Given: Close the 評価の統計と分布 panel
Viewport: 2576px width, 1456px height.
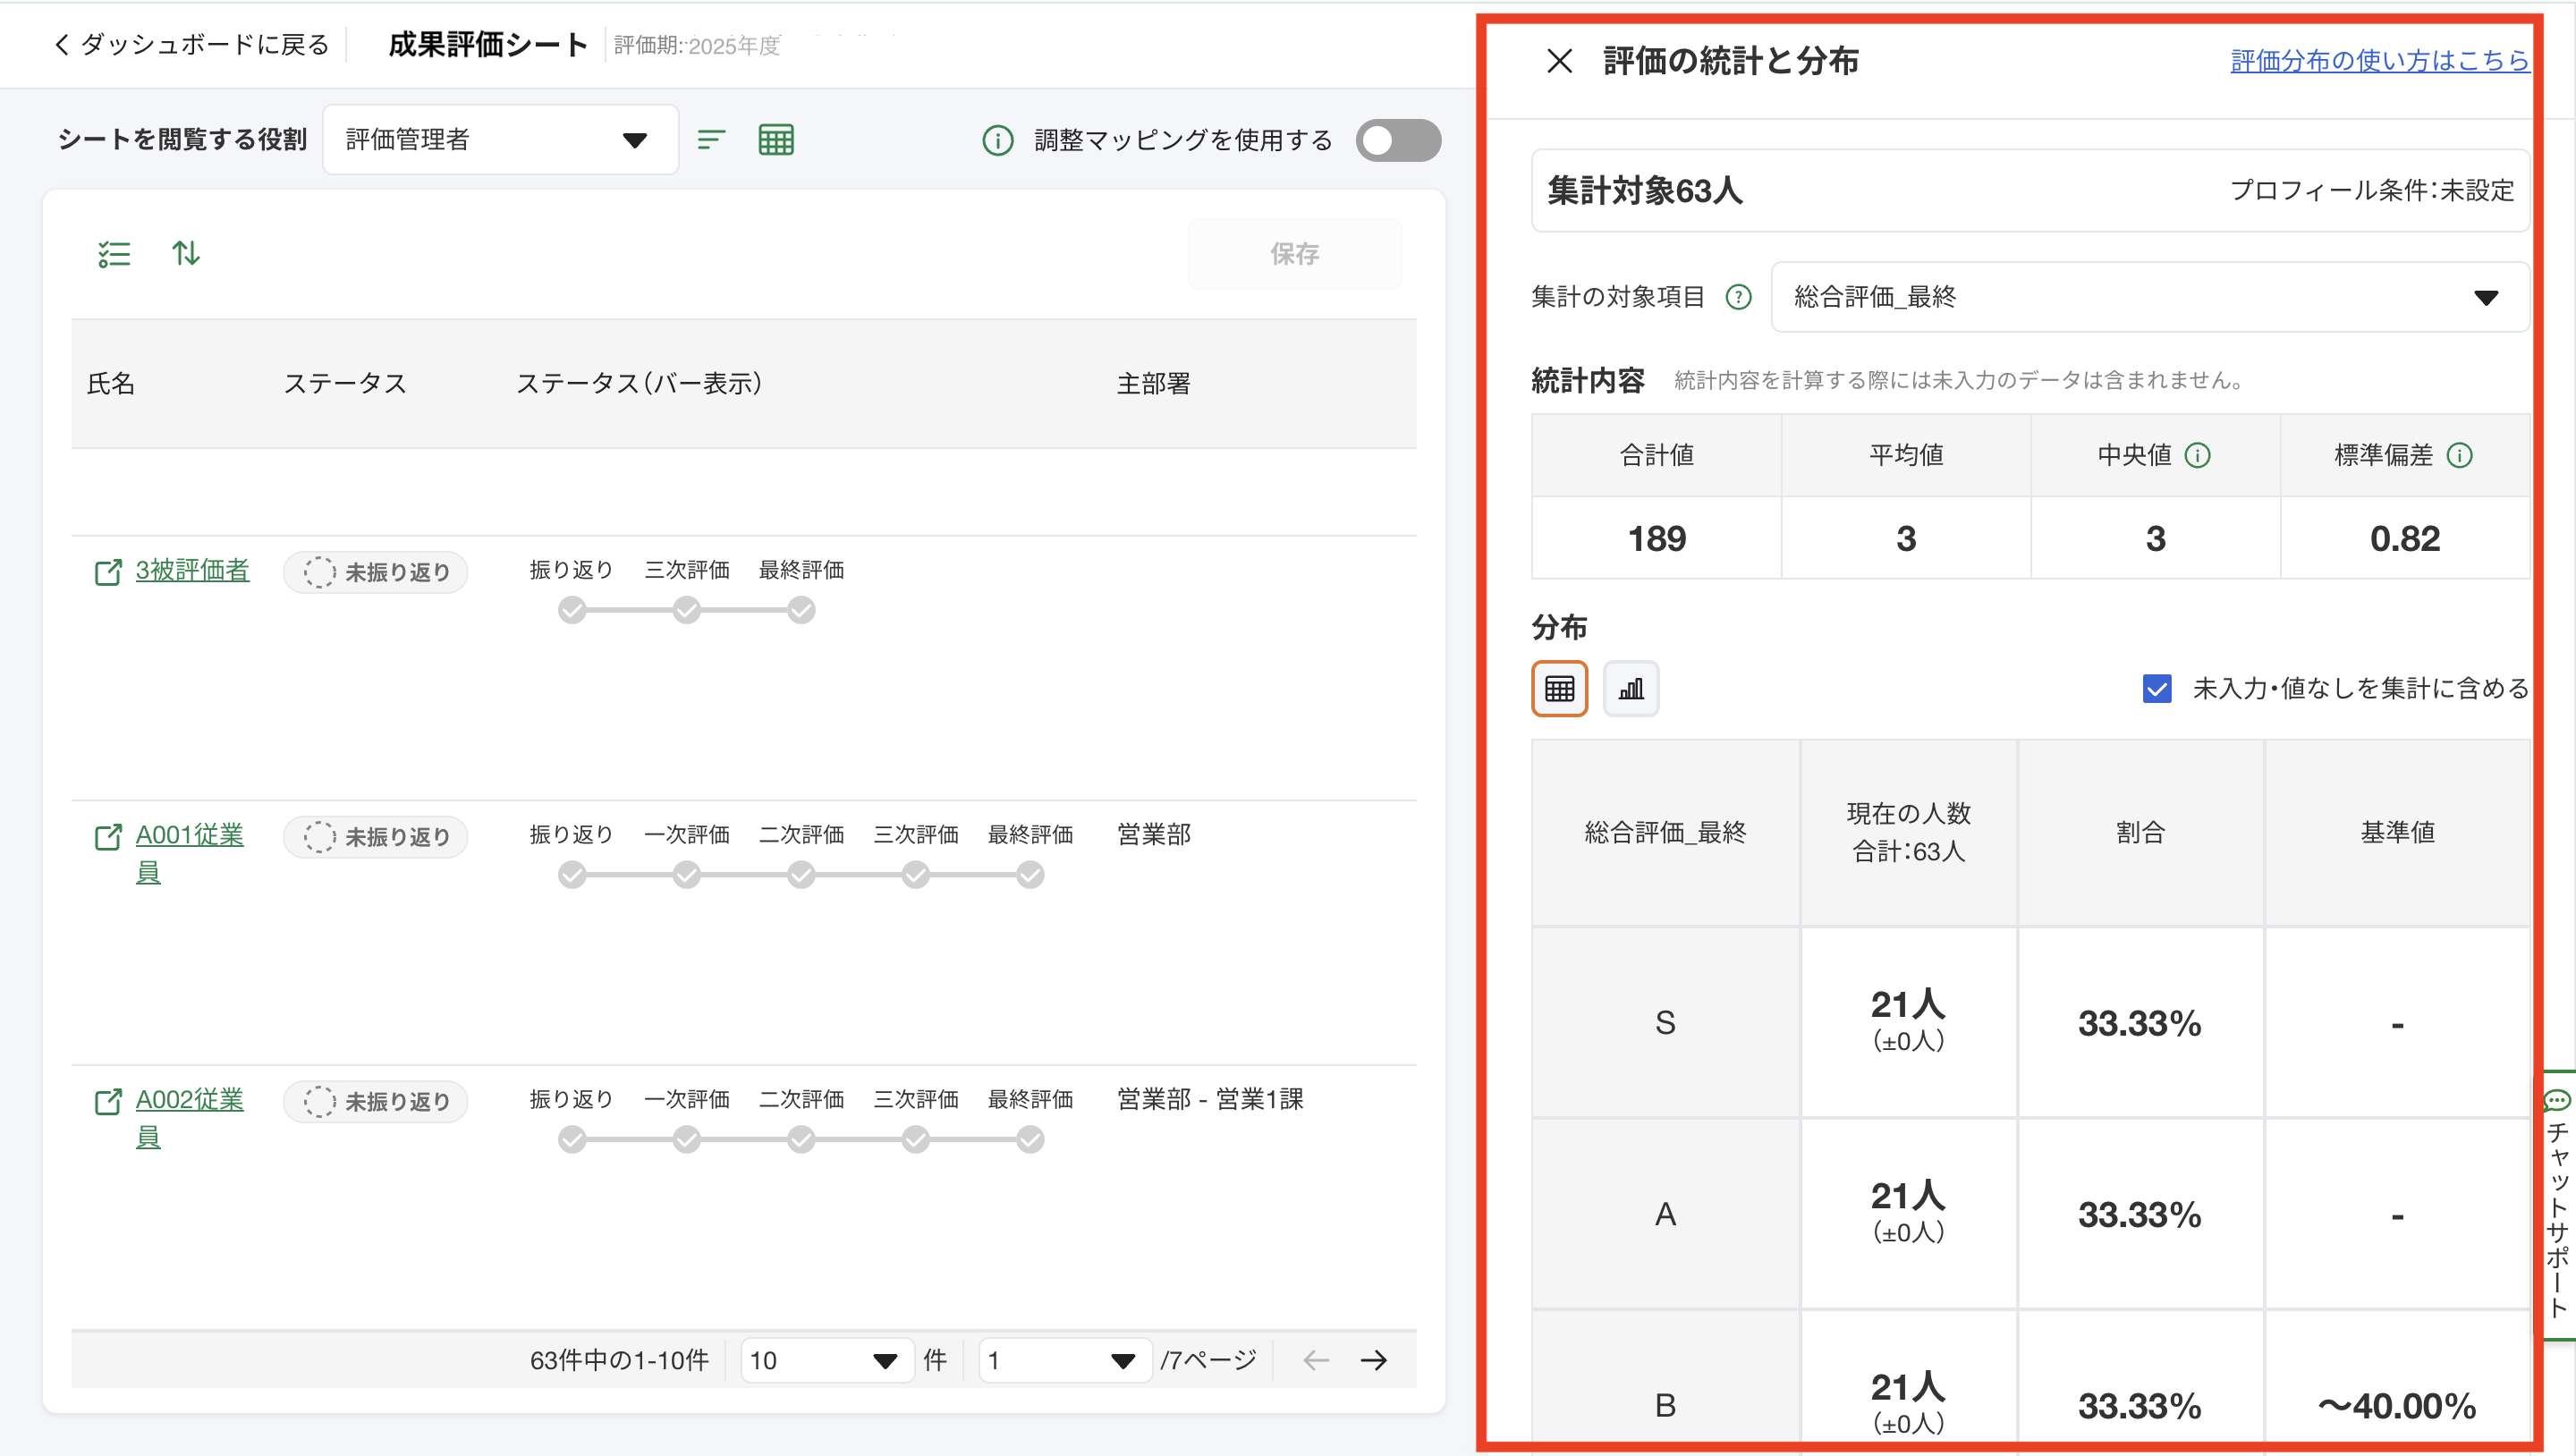Looking at the screenshot, I should point(1559,61).
